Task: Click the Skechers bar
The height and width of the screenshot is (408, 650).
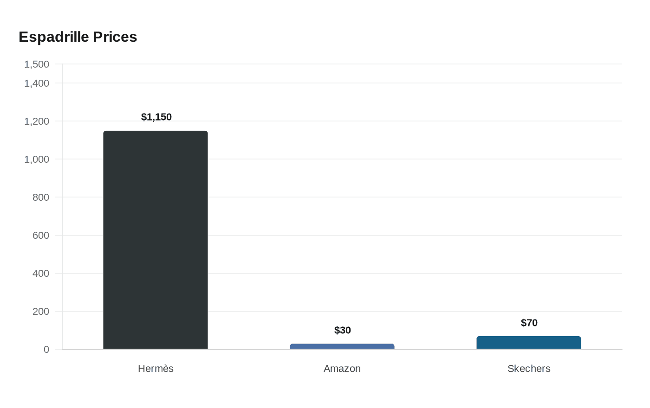Action: click(529, 343)
